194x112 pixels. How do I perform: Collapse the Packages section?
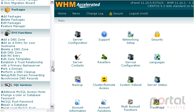click(x=2, y=10)
